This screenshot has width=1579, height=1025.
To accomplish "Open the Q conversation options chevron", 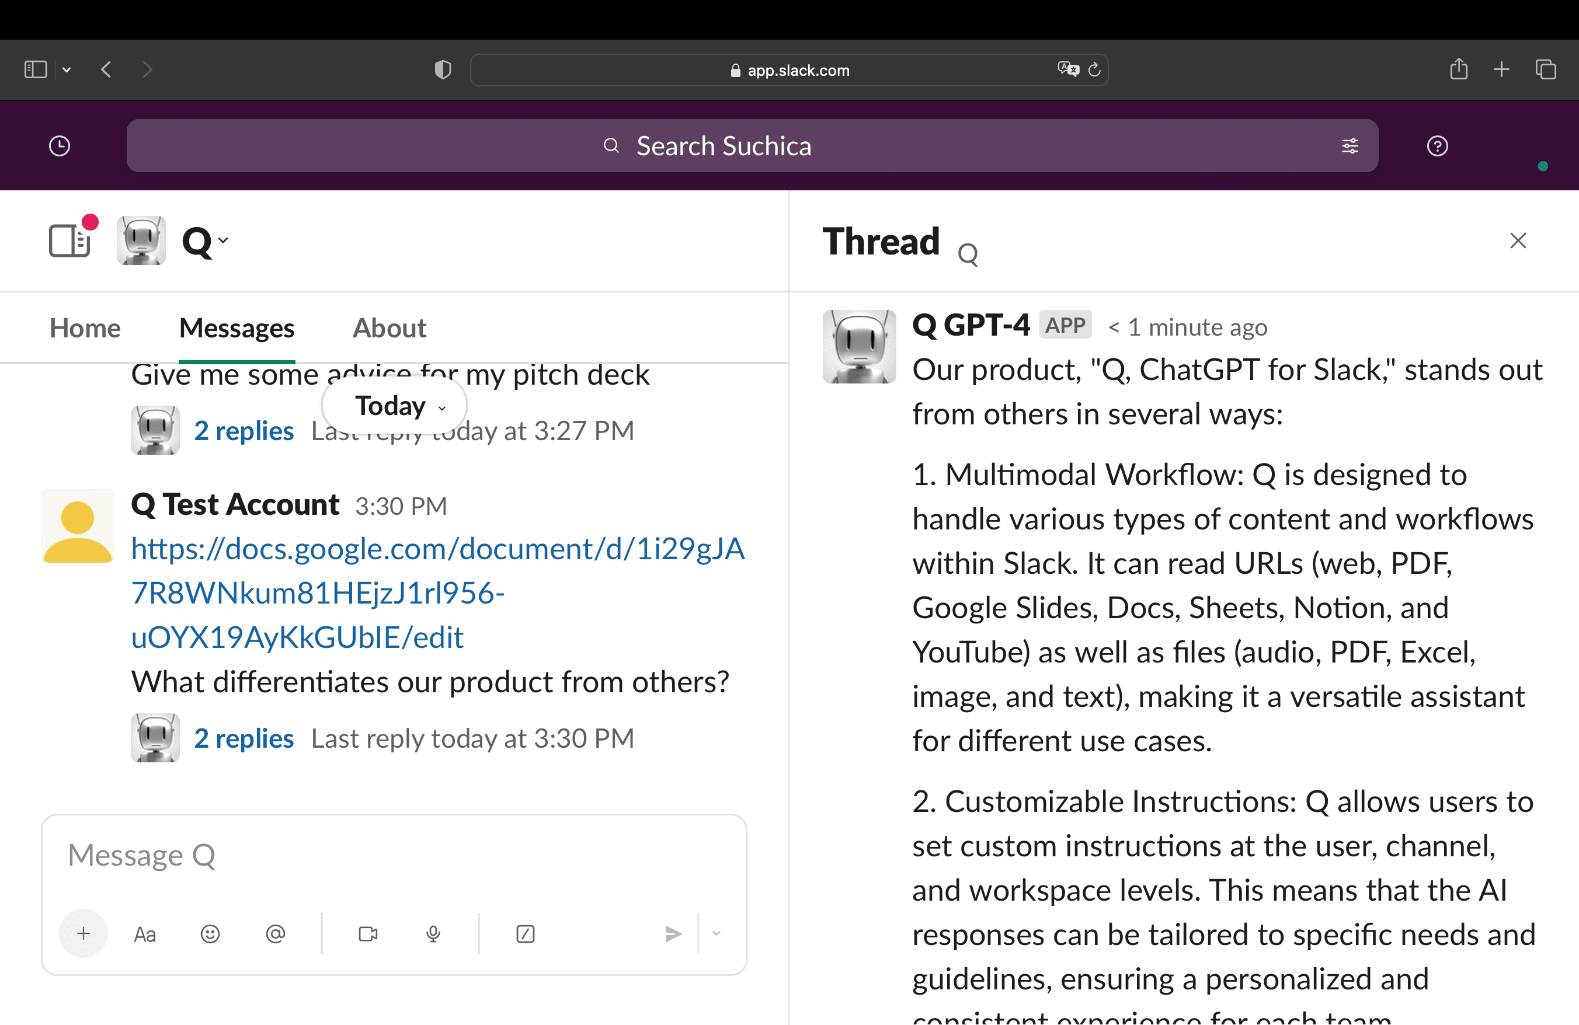I will click(x=224, y=240).
